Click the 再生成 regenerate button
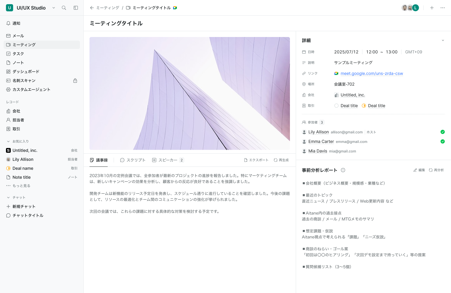Screen dimensions: 451x293 [281, 160]
